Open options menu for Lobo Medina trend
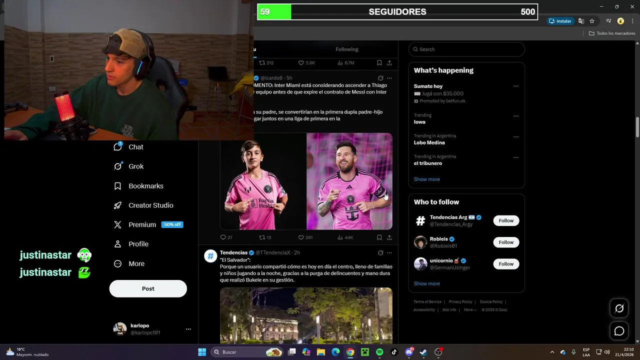Image resolution: width=640 pixels, height=360 pixels. point(516,136)
